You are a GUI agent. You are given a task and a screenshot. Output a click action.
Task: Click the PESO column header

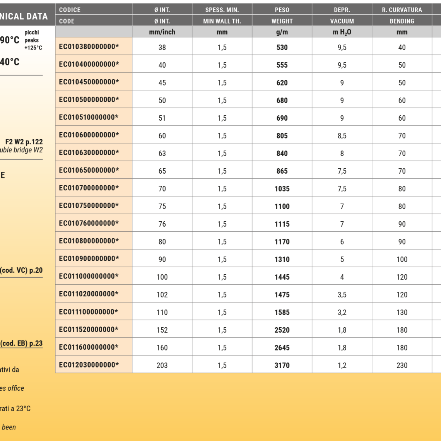tap(282, 10)
